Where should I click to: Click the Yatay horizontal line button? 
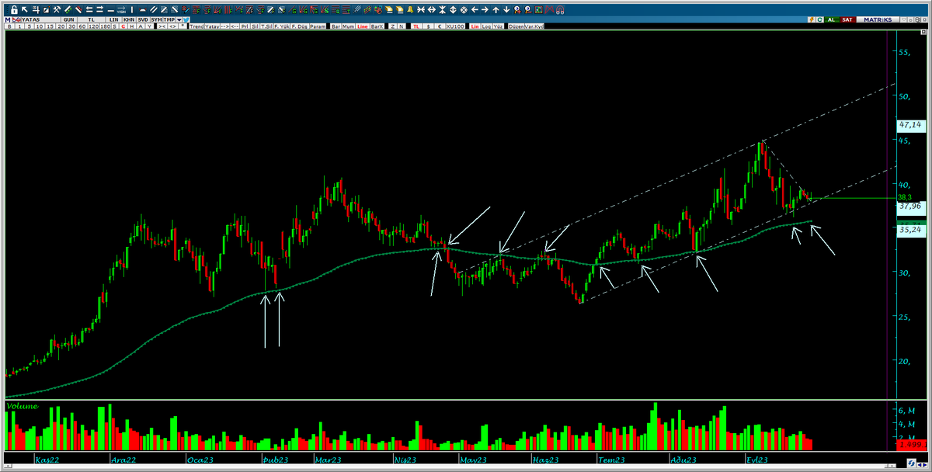(212, 26)
